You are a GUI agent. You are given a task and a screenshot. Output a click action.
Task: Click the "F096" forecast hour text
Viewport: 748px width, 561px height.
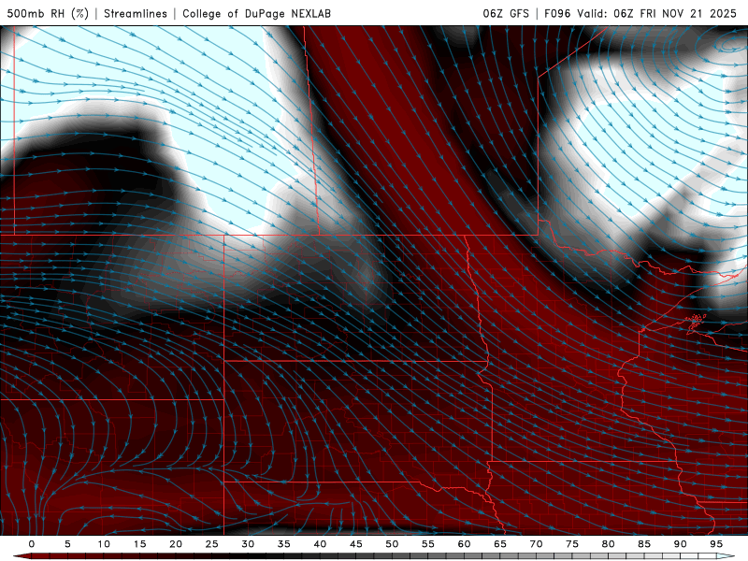pos(557,13)
